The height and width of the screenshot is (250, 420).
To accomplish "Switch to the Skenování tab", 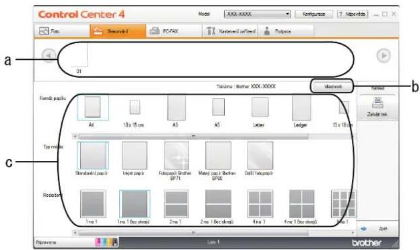I will coord(118,31).
